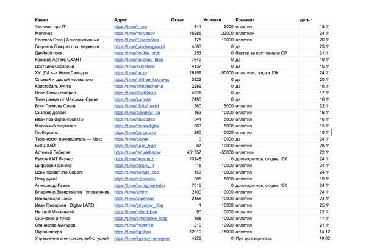Select the 'Условия' header cell
366x251 pixels.
(213, 19)
